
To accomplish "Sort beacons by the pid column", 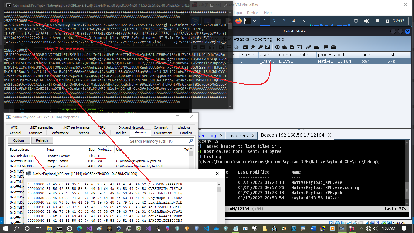I will click(x=349, y=55).
